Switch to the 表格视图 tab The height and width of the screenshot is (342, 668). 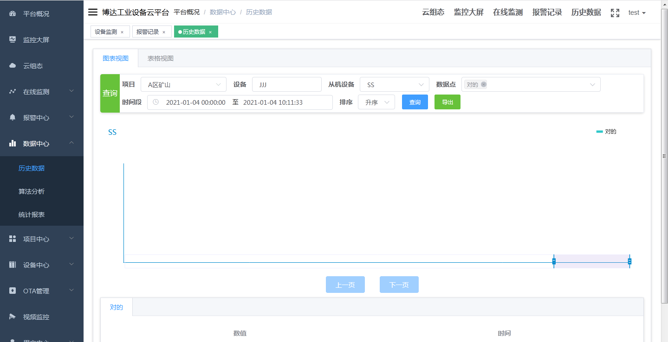[160, 58]
